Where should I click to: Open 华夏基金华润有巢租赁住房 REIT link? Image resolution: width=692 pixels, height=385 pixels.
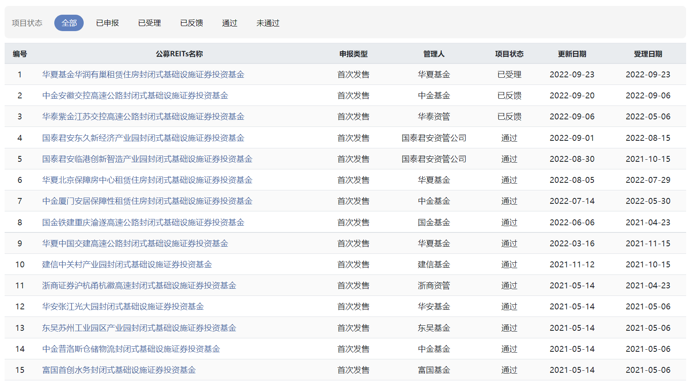143,74
